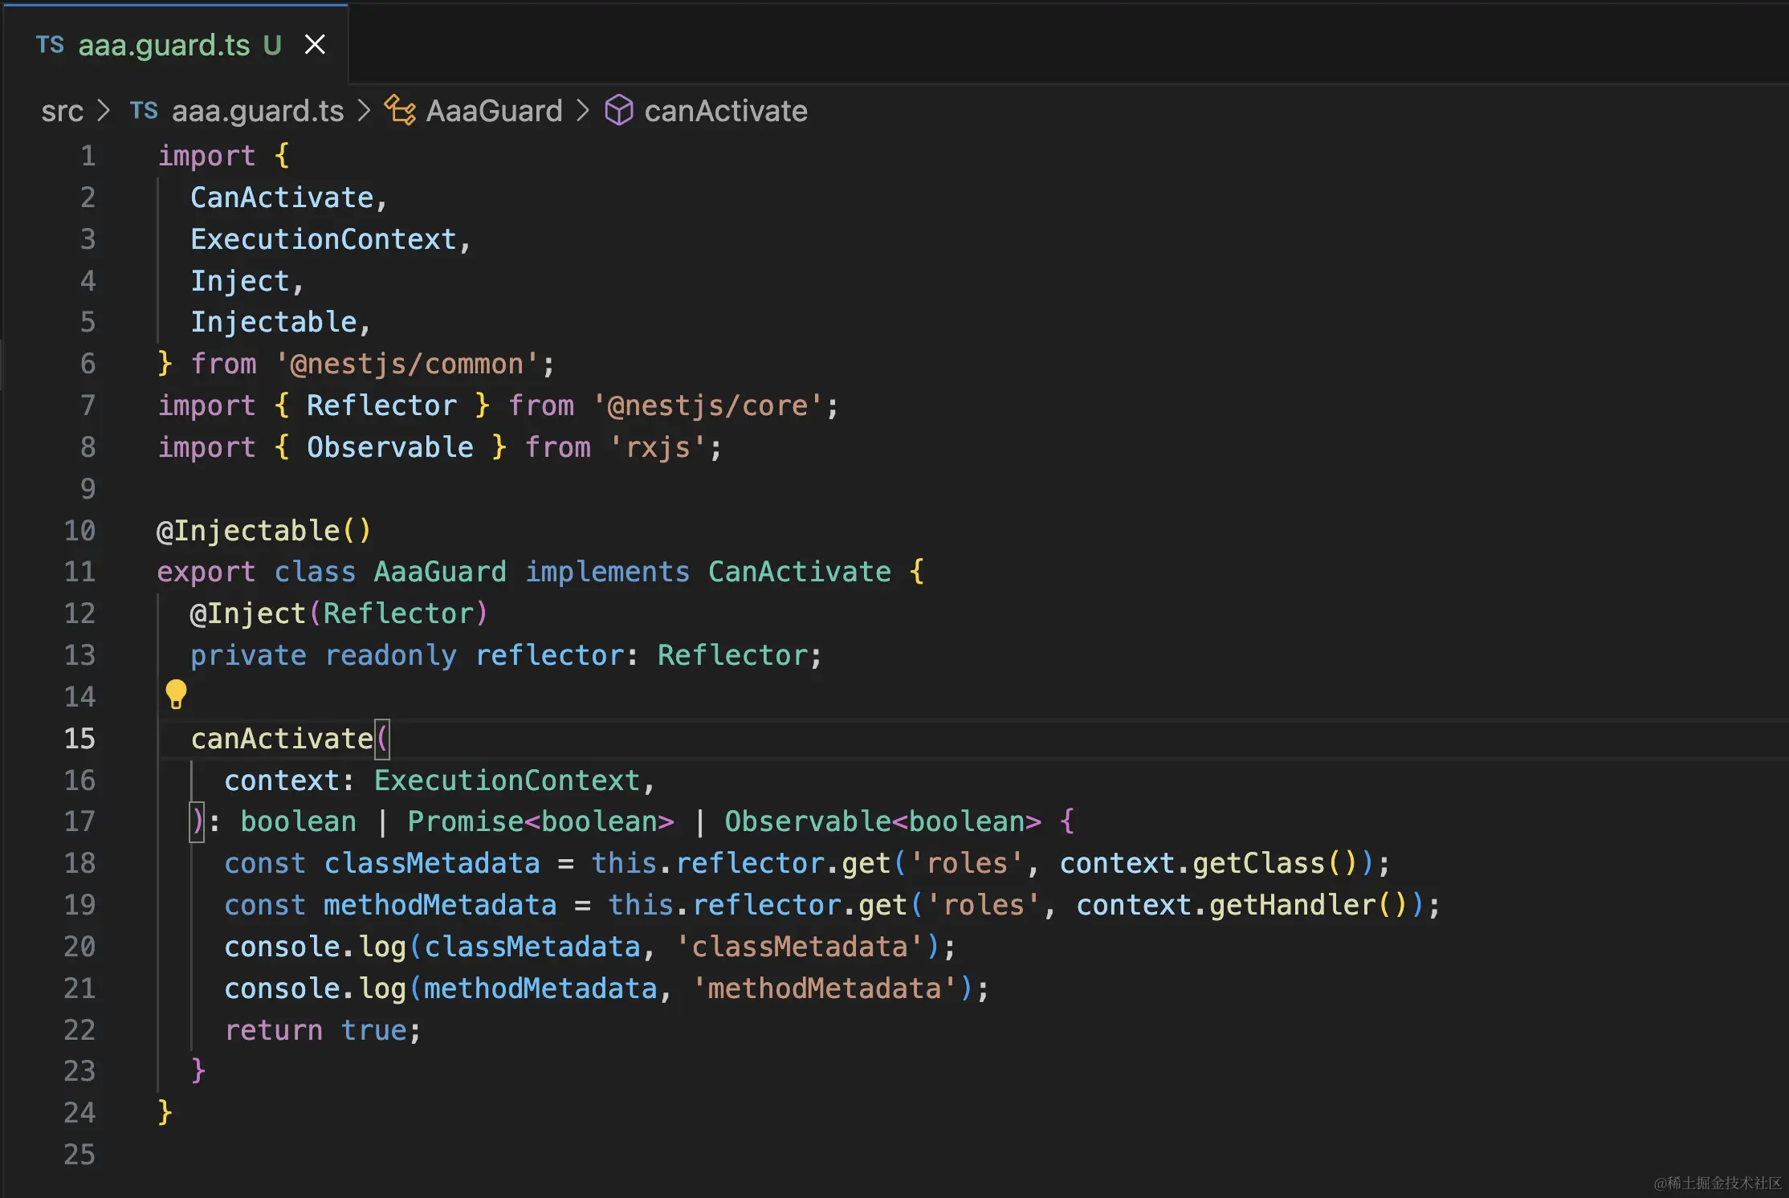1789x1198 pixels.
Task: Click the canActivate method cube icon
Action: coord(618,111)
